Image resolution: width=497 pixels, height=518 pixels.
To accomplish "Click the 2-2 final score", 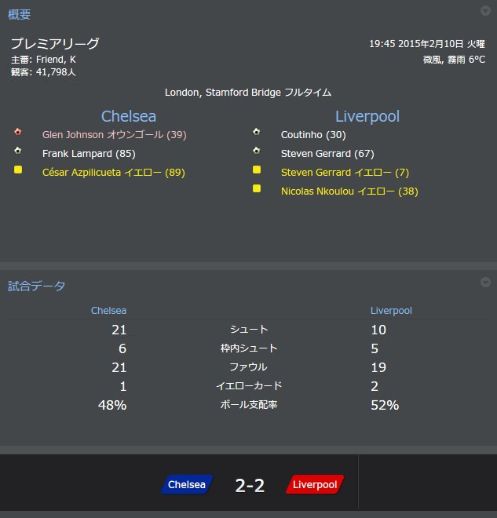I will coord(250,486).
